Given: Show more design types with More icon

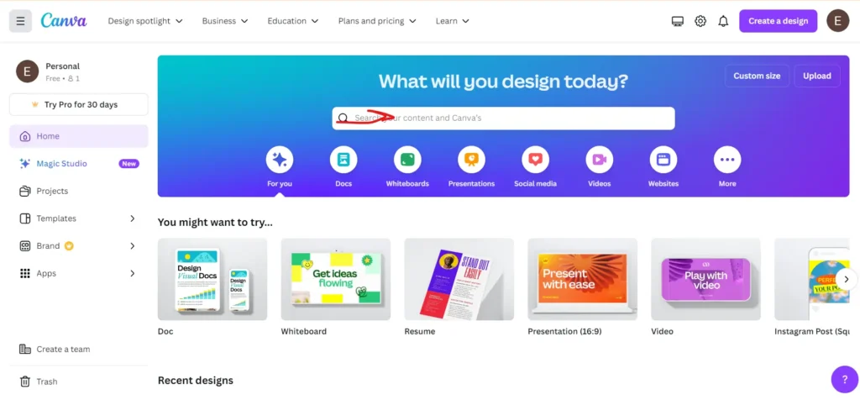Looking at the screenshot, I should tap(727, 160).
